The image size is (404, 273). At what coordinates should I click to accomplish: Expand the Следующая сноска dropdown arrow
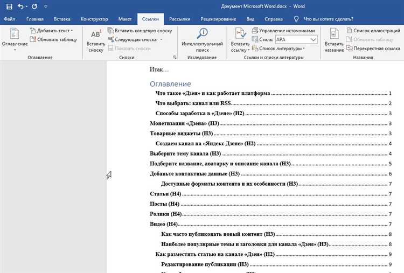pos(162,39)
